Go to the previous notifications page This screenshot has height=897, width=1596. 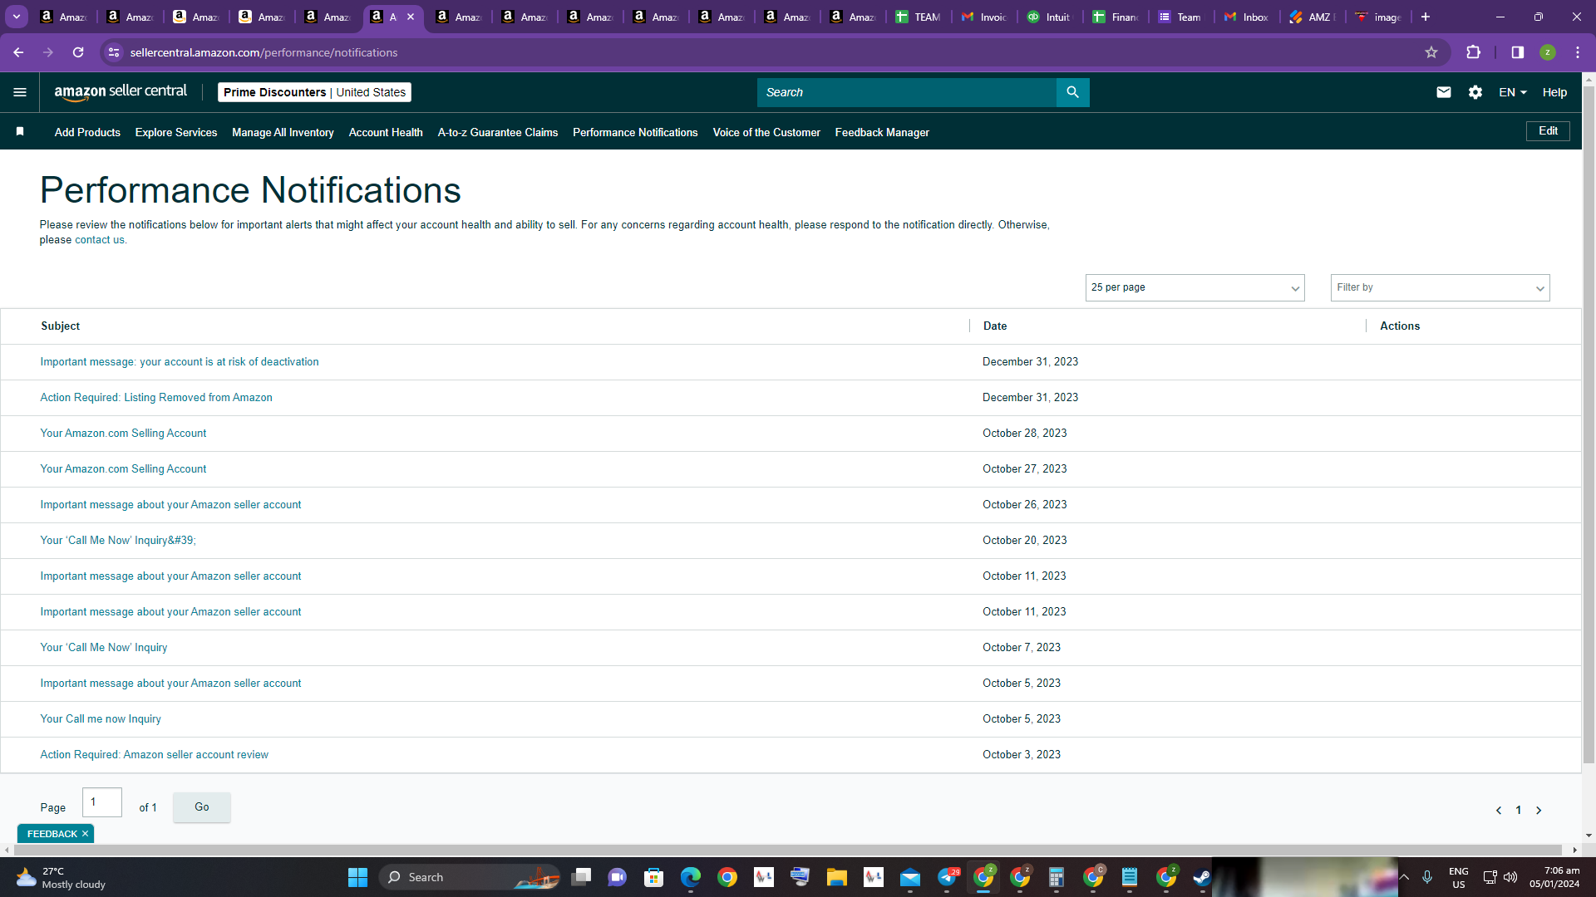coord(1499,811)
